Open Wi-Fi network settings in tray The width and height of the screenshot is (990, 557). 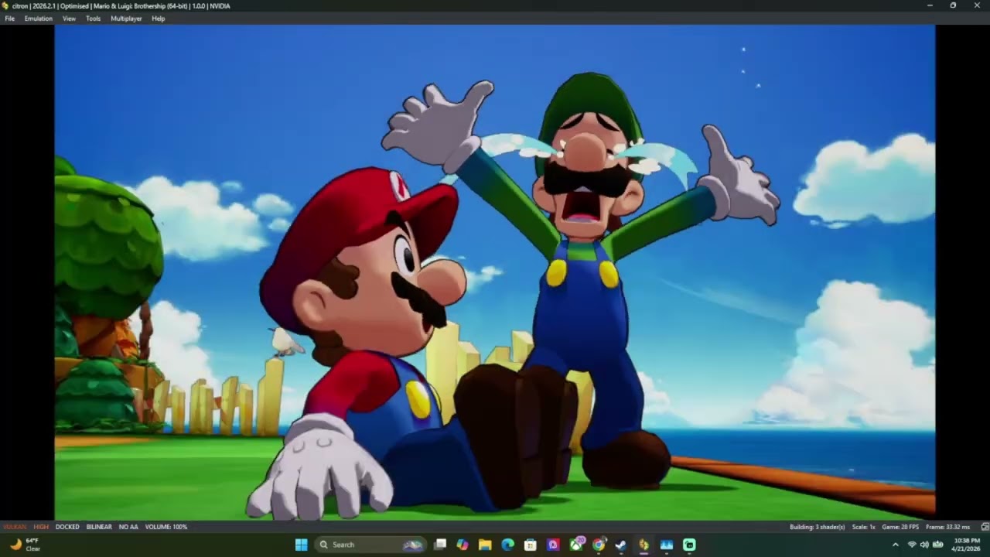912,545
